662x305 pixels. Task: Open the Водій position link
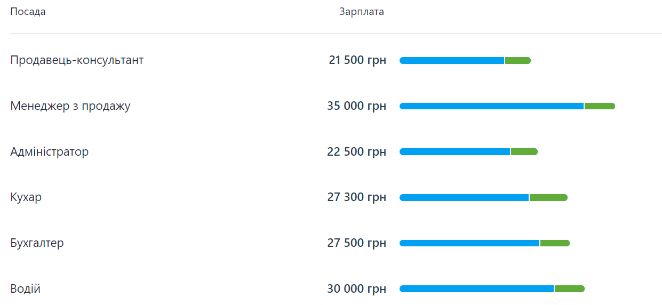pyautogui.click(x=25, y=289)
